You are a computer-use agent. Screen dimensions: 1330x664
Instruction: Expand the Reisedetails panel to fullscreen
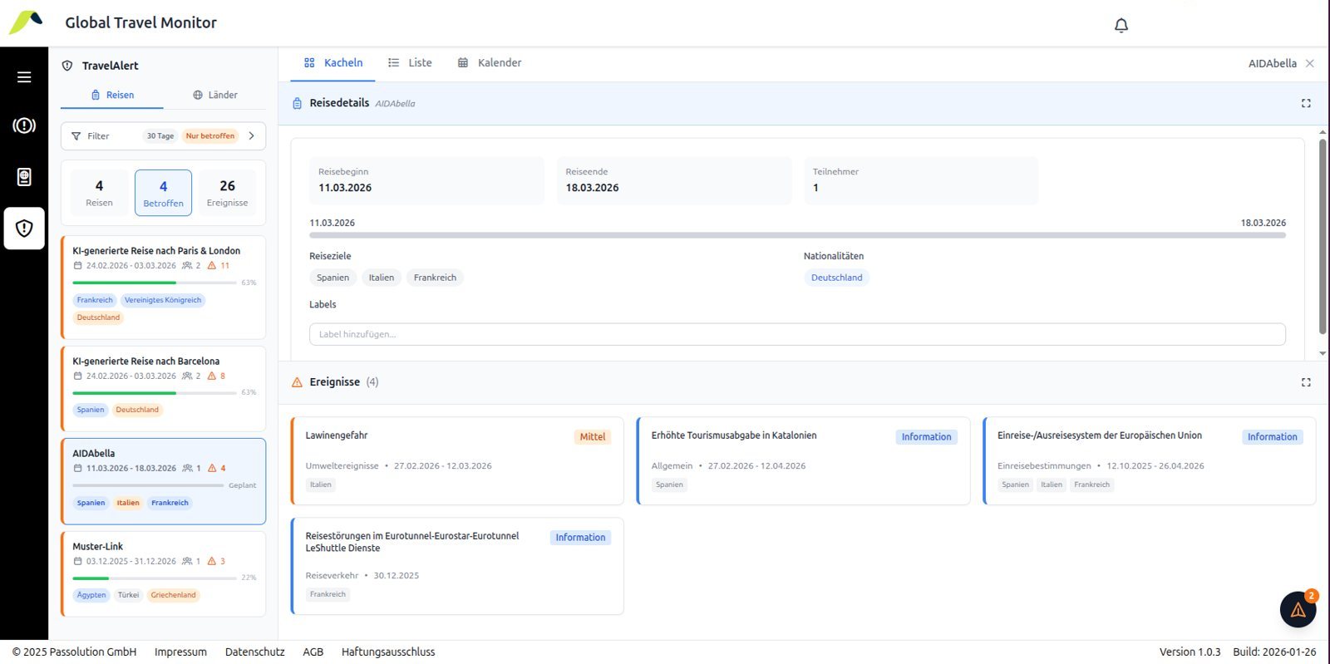1306,103
